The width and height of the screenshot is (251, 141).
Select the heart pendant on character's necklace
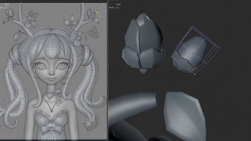[51, 110]
